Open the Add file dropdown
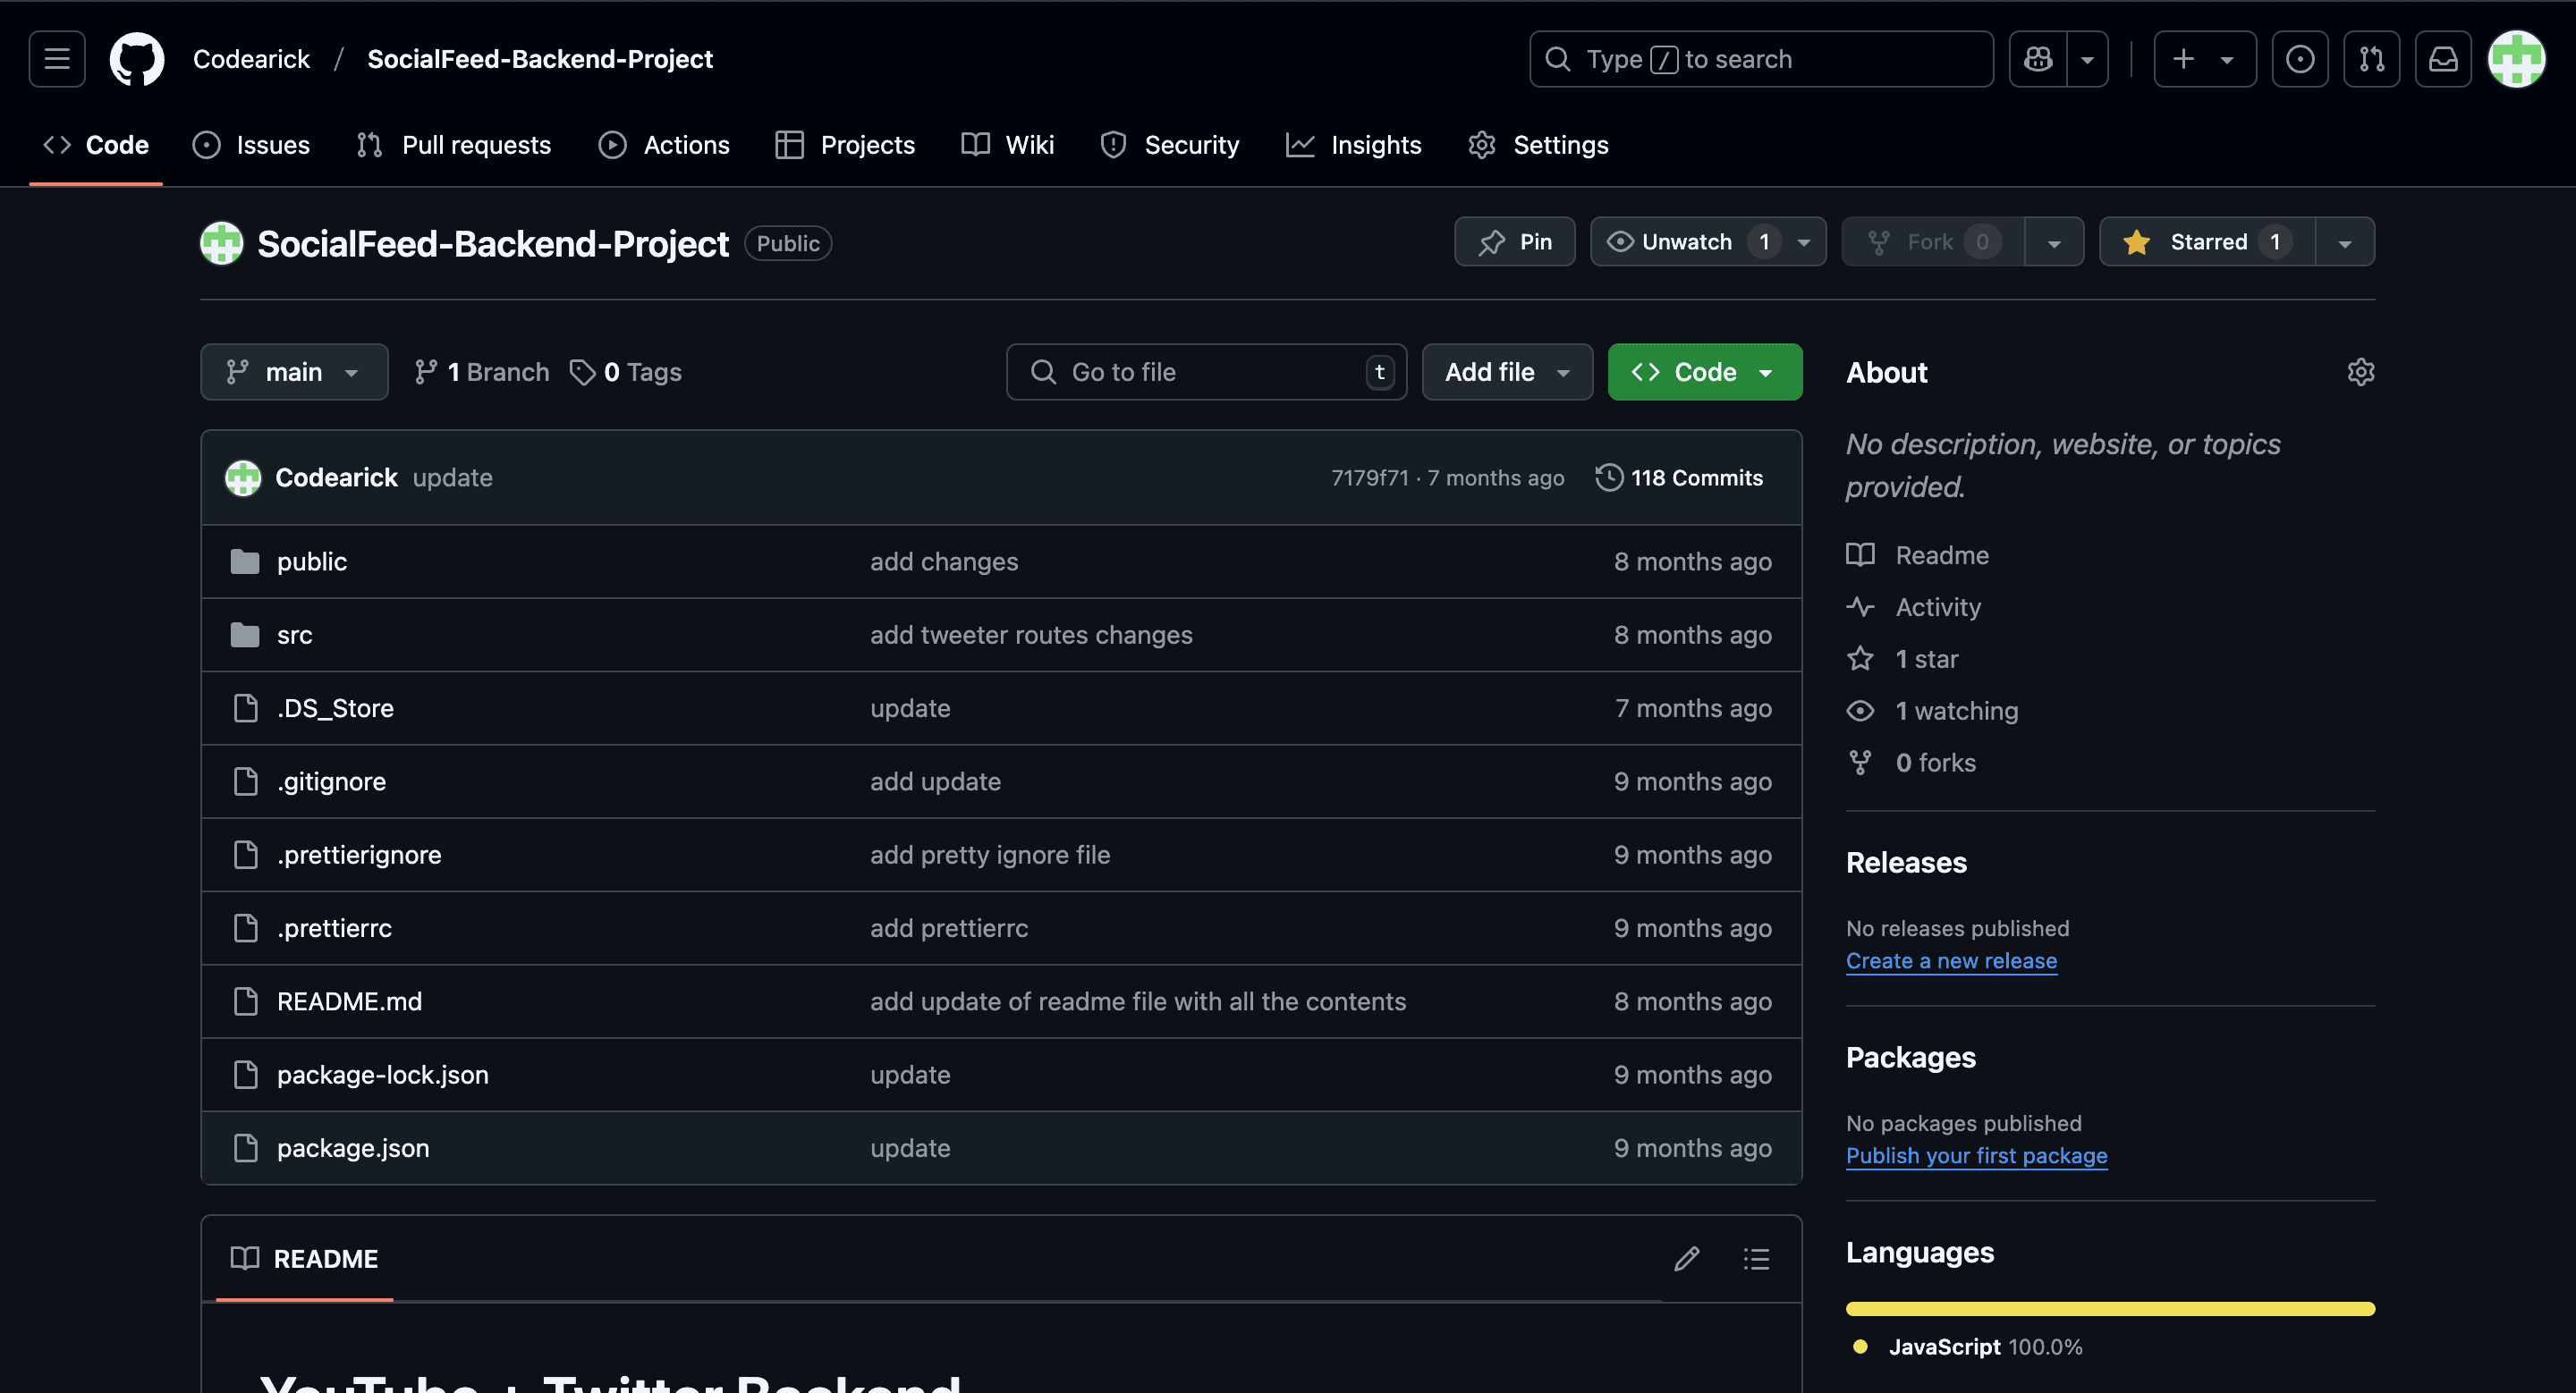The image size is (2576, 1393). tap(1507, 372)
